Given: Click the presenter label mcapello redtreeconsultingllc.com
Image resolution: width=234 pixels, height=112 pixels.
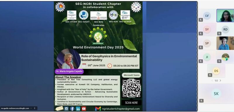Looking at the screenshot, I should pyautogui.click(x=15, y=108).
